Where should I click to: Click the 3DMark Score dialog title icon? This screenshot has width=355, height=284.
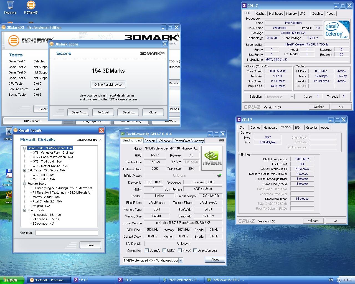(x=52, y=44)
